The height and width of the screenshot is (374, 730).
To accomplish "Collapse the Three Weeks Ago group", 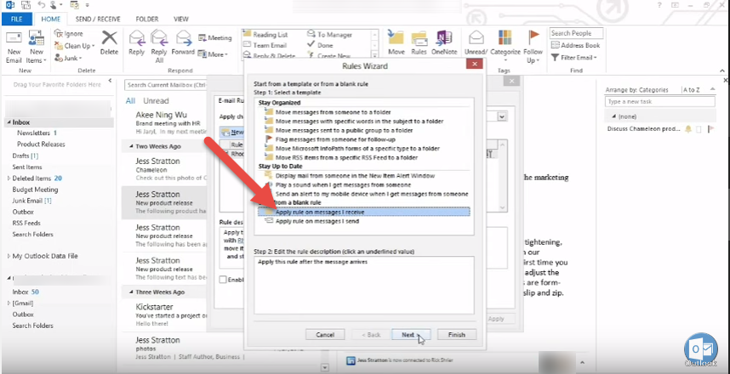I will point(131,292).
